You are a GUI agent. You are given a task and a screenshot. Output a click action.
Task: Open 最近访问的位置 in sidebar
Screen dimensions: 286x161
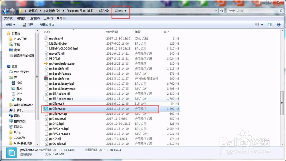21,55
